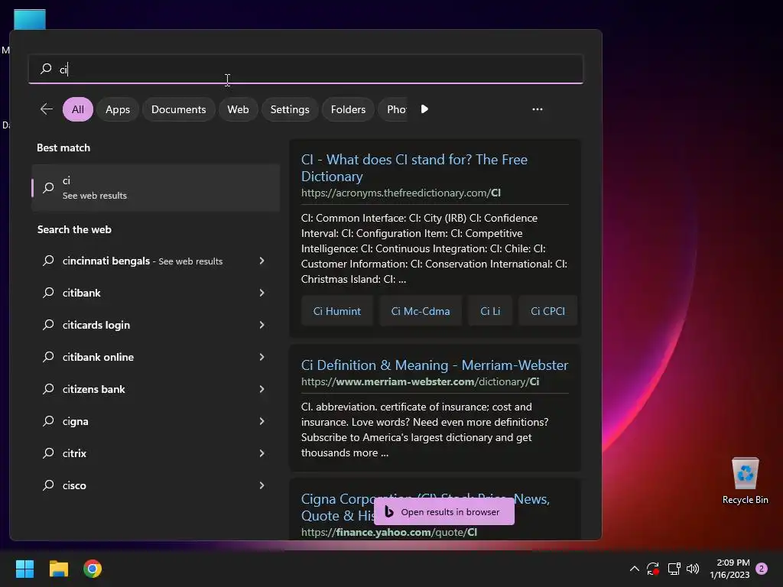Open the acronyms.thefreedictionary.com URL
The height and width of the screenshot is (587, 783).
click(401, 193)
